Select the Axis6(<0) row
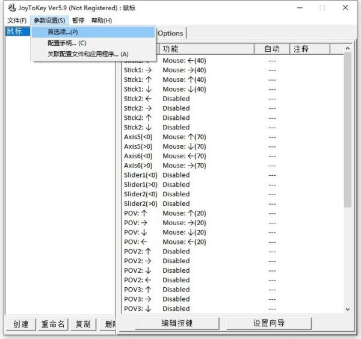Image resolution: width=361 pixels, height=339 pixels. tap(232, 156)
